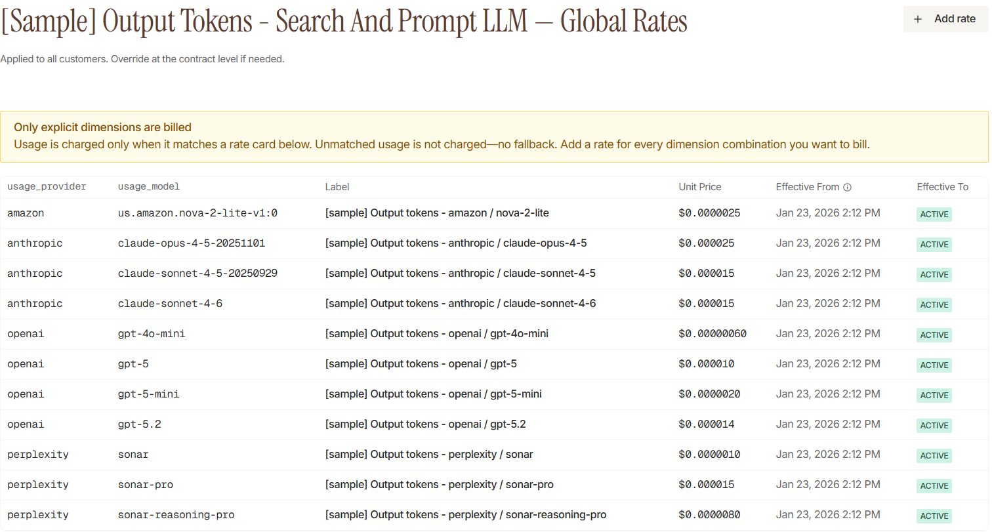Screen dimensions: 992x532
Task: Click ACTIVE badge in the sonar-reasoning-pro row
Action: pos(934,516)
